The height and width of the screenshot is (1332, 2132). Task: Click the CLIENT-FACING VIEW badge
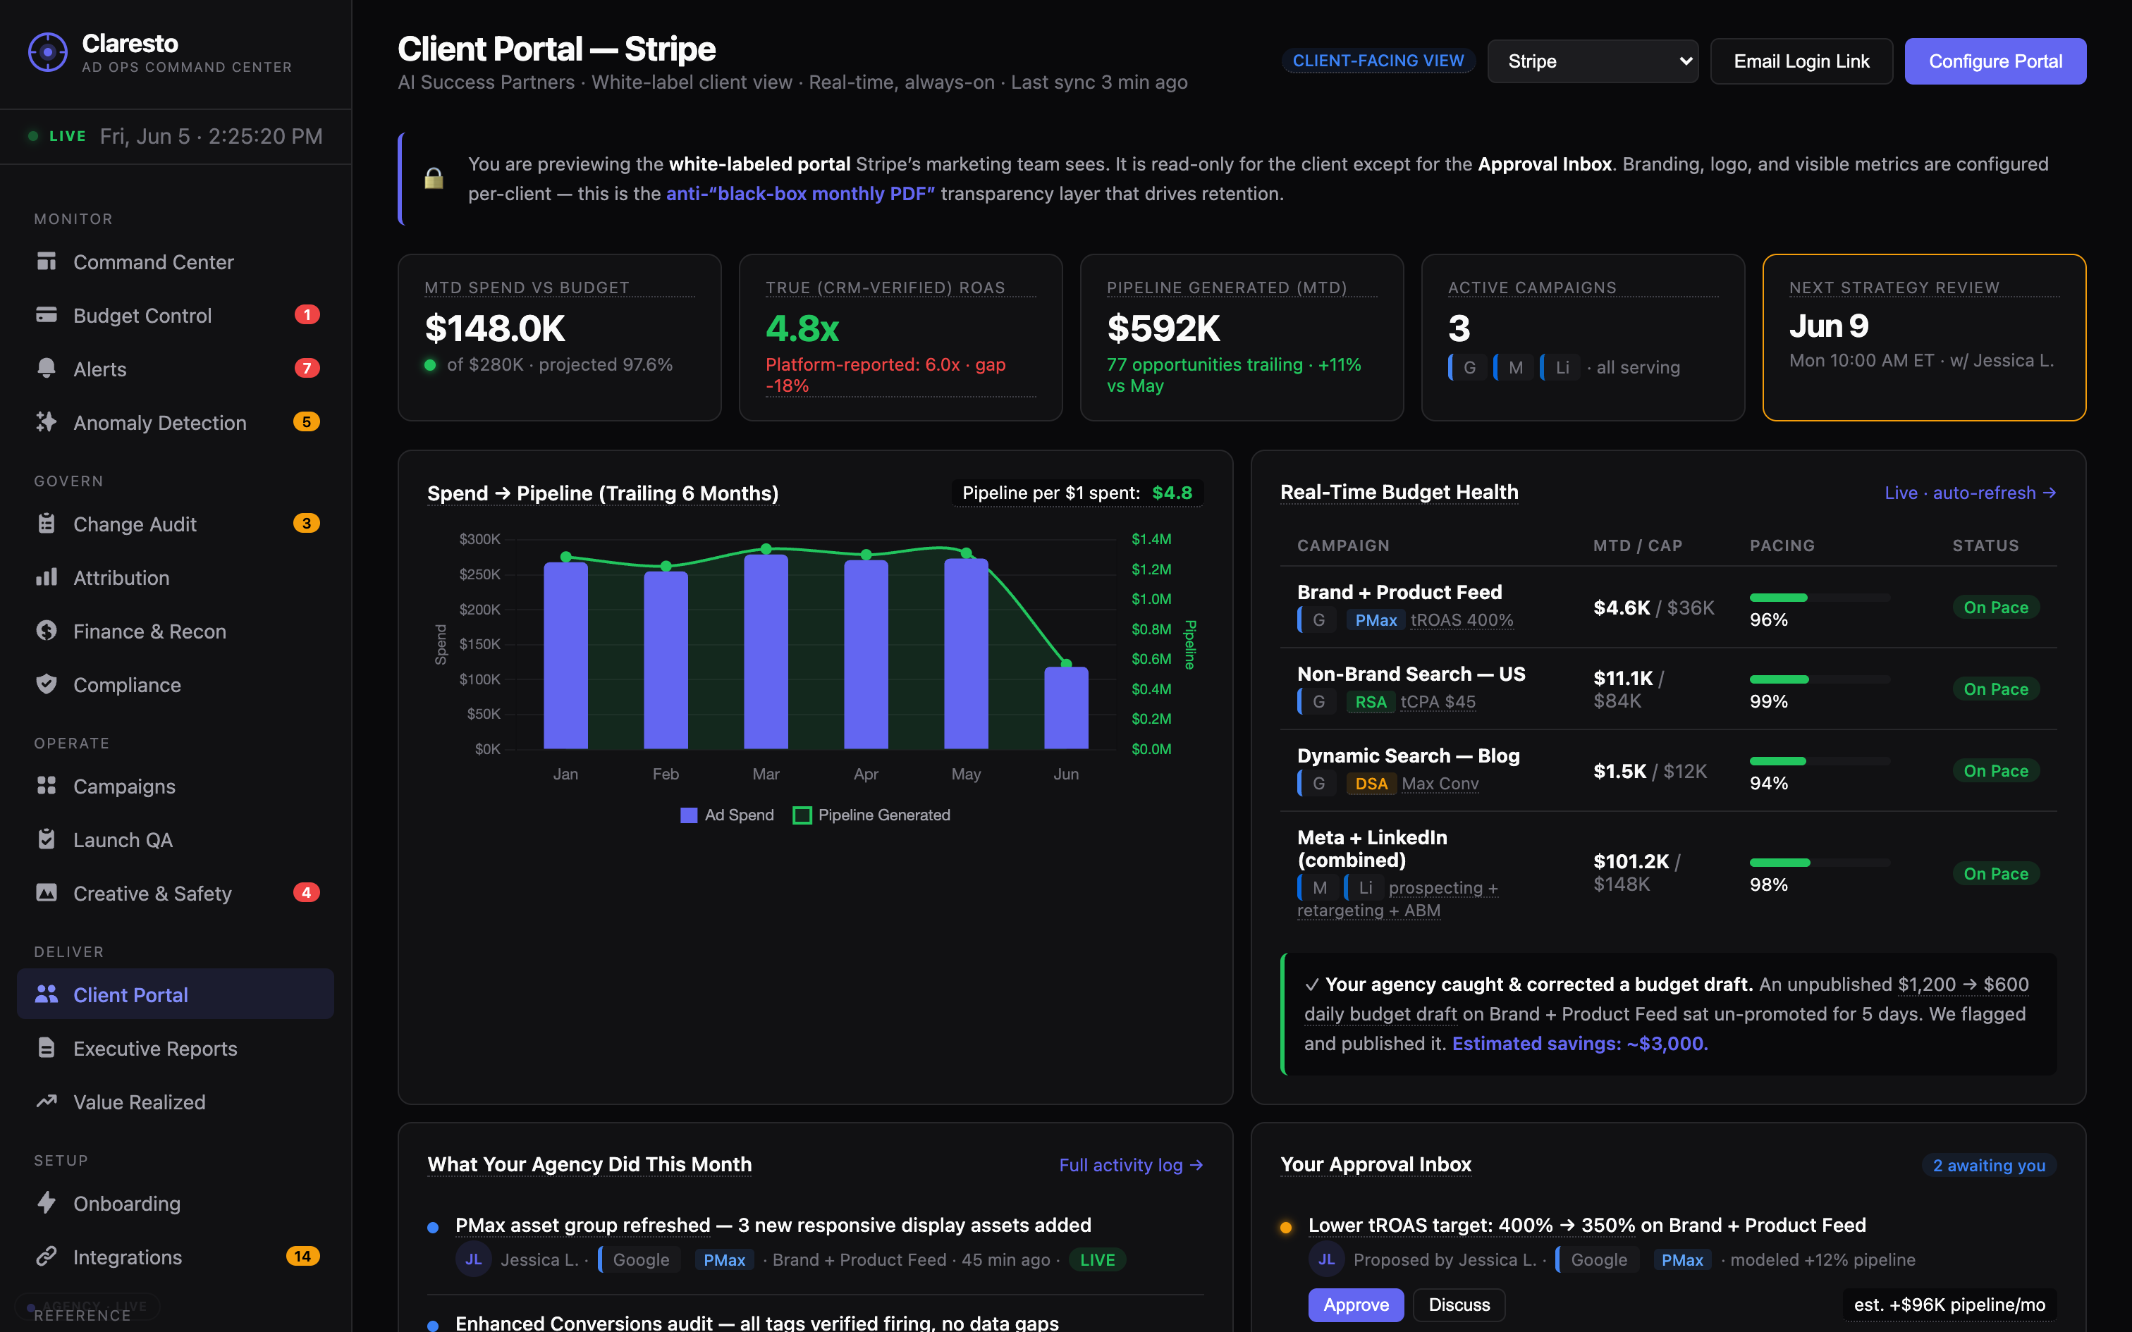pyautogui.click(x=1378, y=61)
